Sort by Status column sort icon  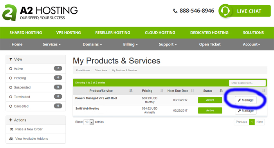click(x=221, y=91)
